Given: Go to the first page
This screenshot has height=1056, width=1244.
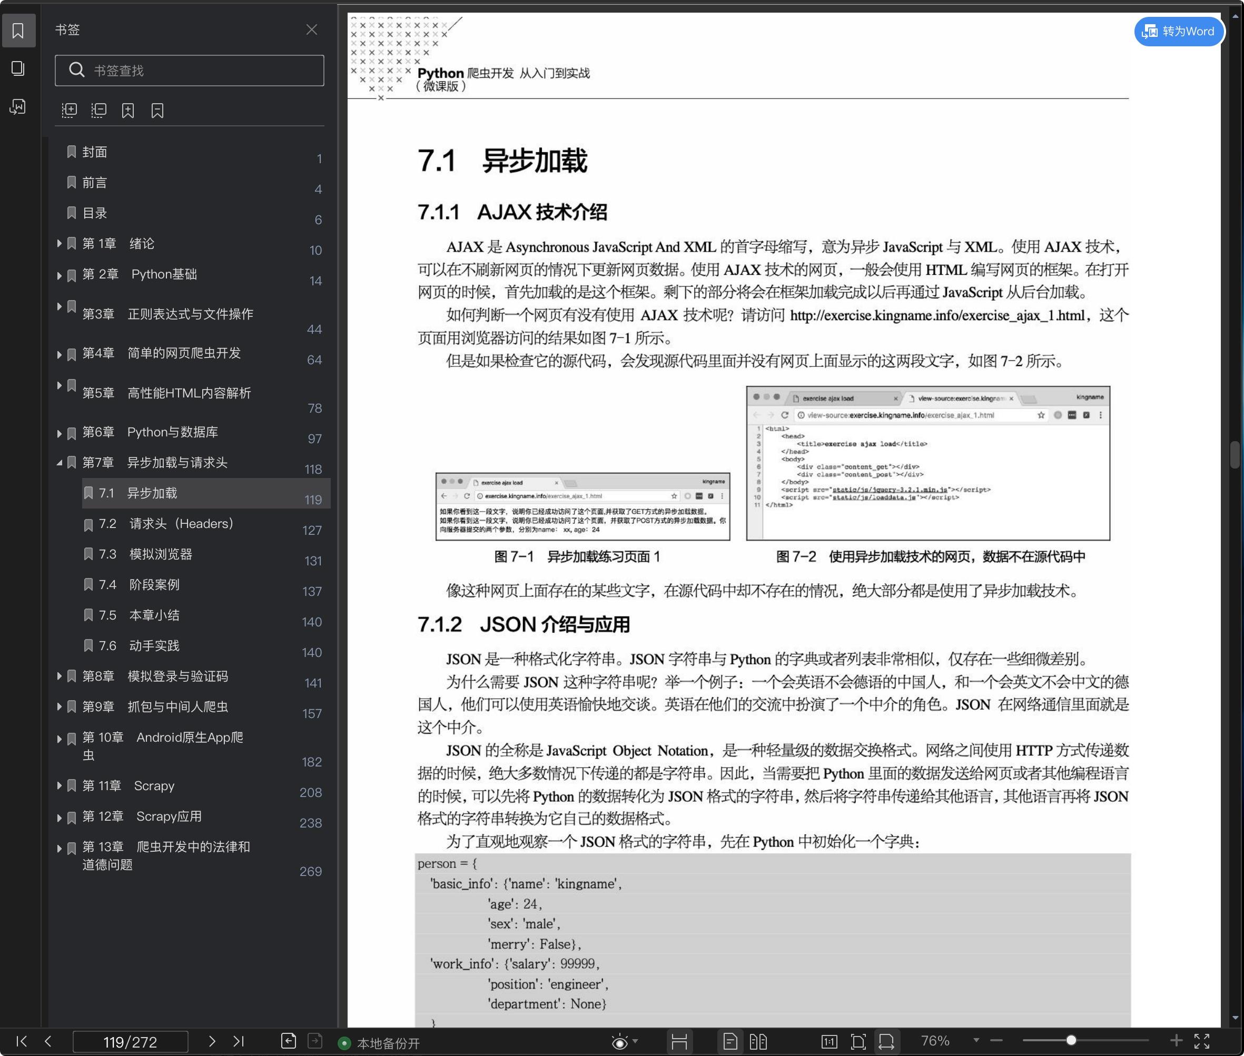Looking at the screenshot, I should coord(22,1041).
